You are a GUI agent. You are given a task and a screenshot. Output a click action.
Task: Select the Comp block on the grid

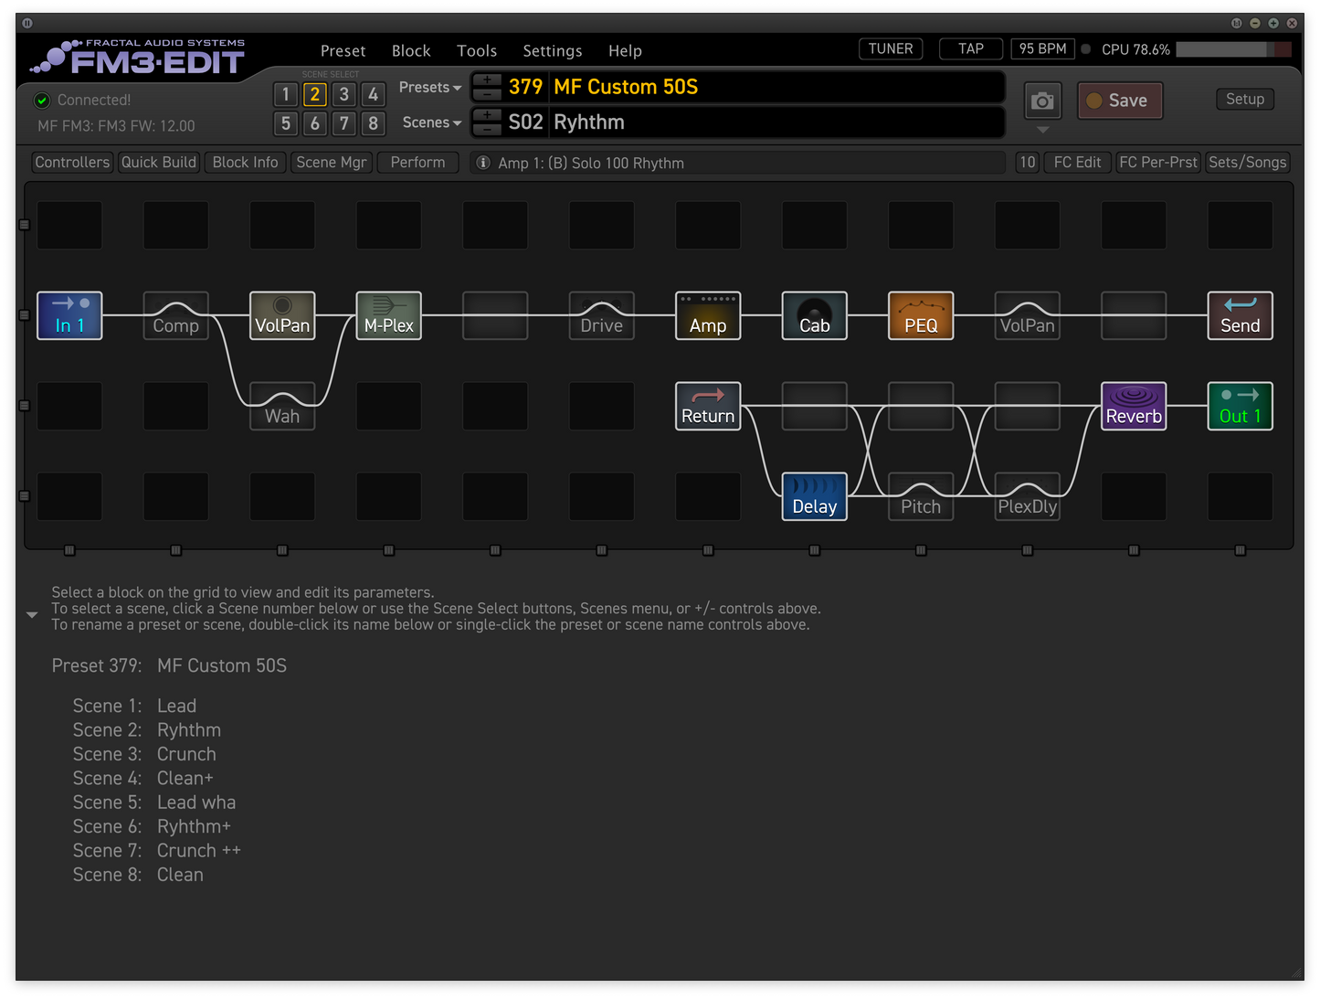pyautogui.click(x=175, y=315)
